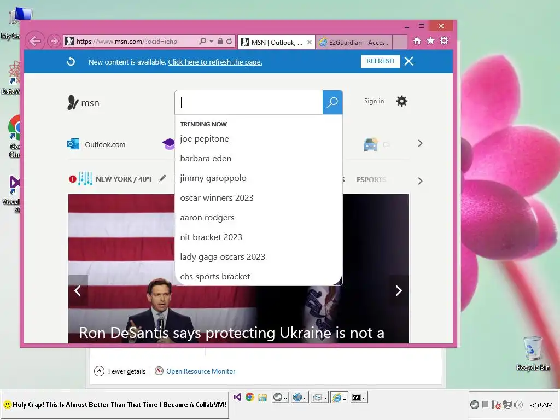
Task: Collapse Task Manager with Fewer details
Action: point(120,371)
